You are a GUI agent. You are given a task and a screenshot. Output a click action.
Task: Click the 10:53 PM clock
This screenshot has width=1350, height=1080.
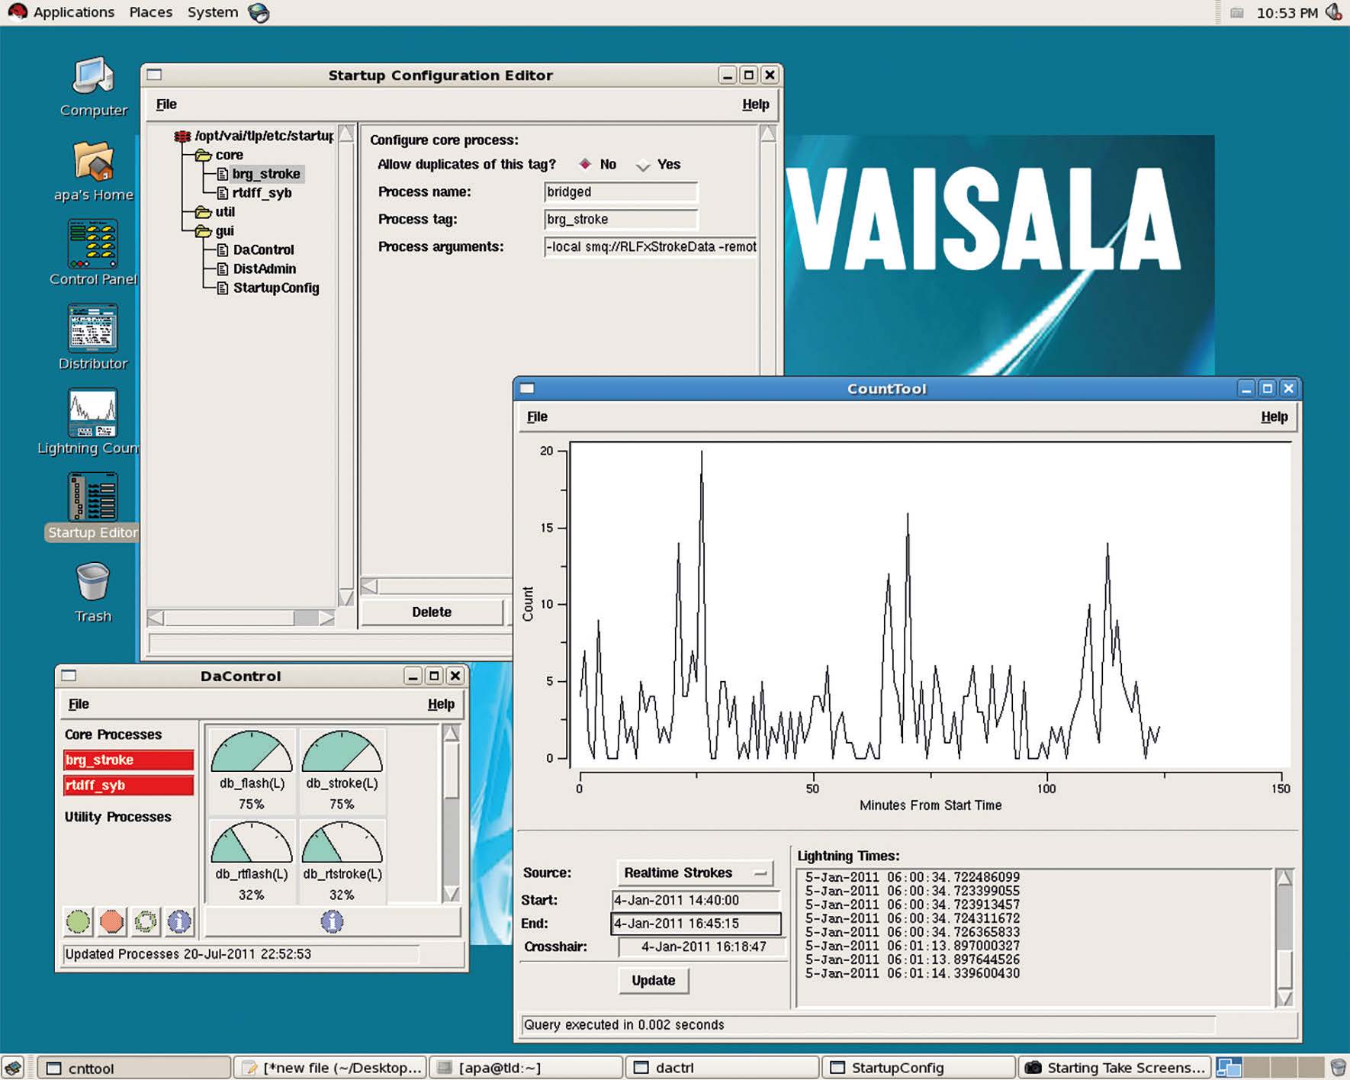pyautogui.click(x=1287, y=13)
